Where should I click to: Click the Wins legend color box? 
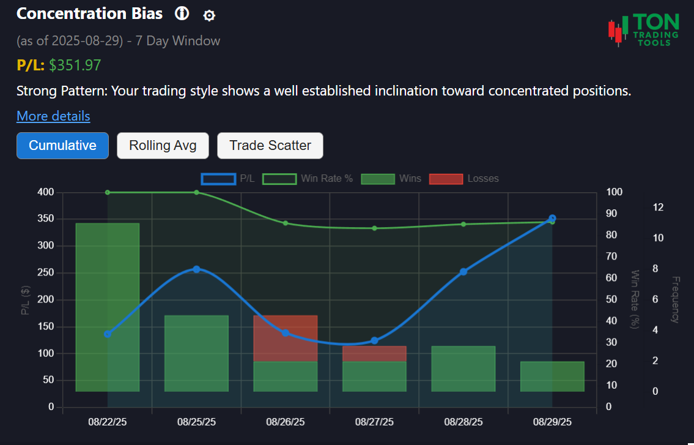pos(378,179)
